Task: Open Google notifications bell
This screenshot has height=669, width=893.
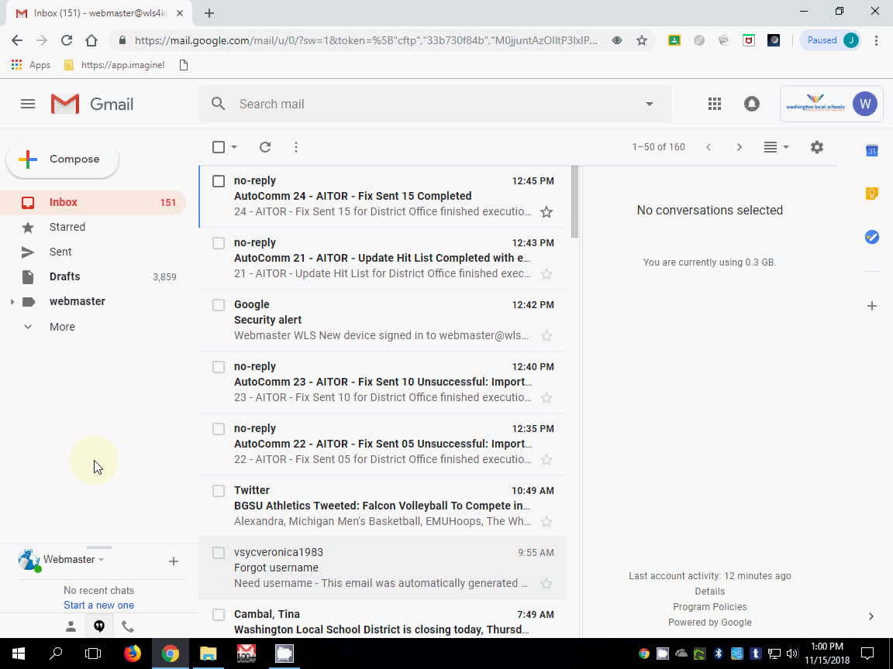Action: click(x=751, y=102)
